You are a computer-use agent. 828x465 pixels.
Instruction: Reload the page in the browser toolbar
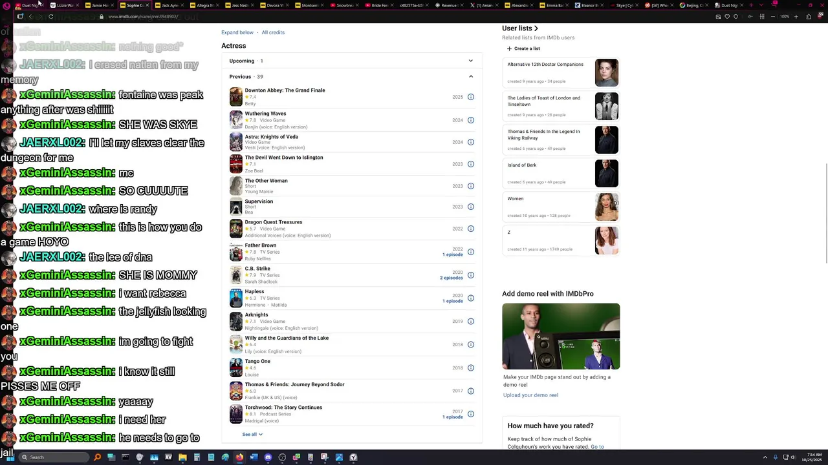50,16
